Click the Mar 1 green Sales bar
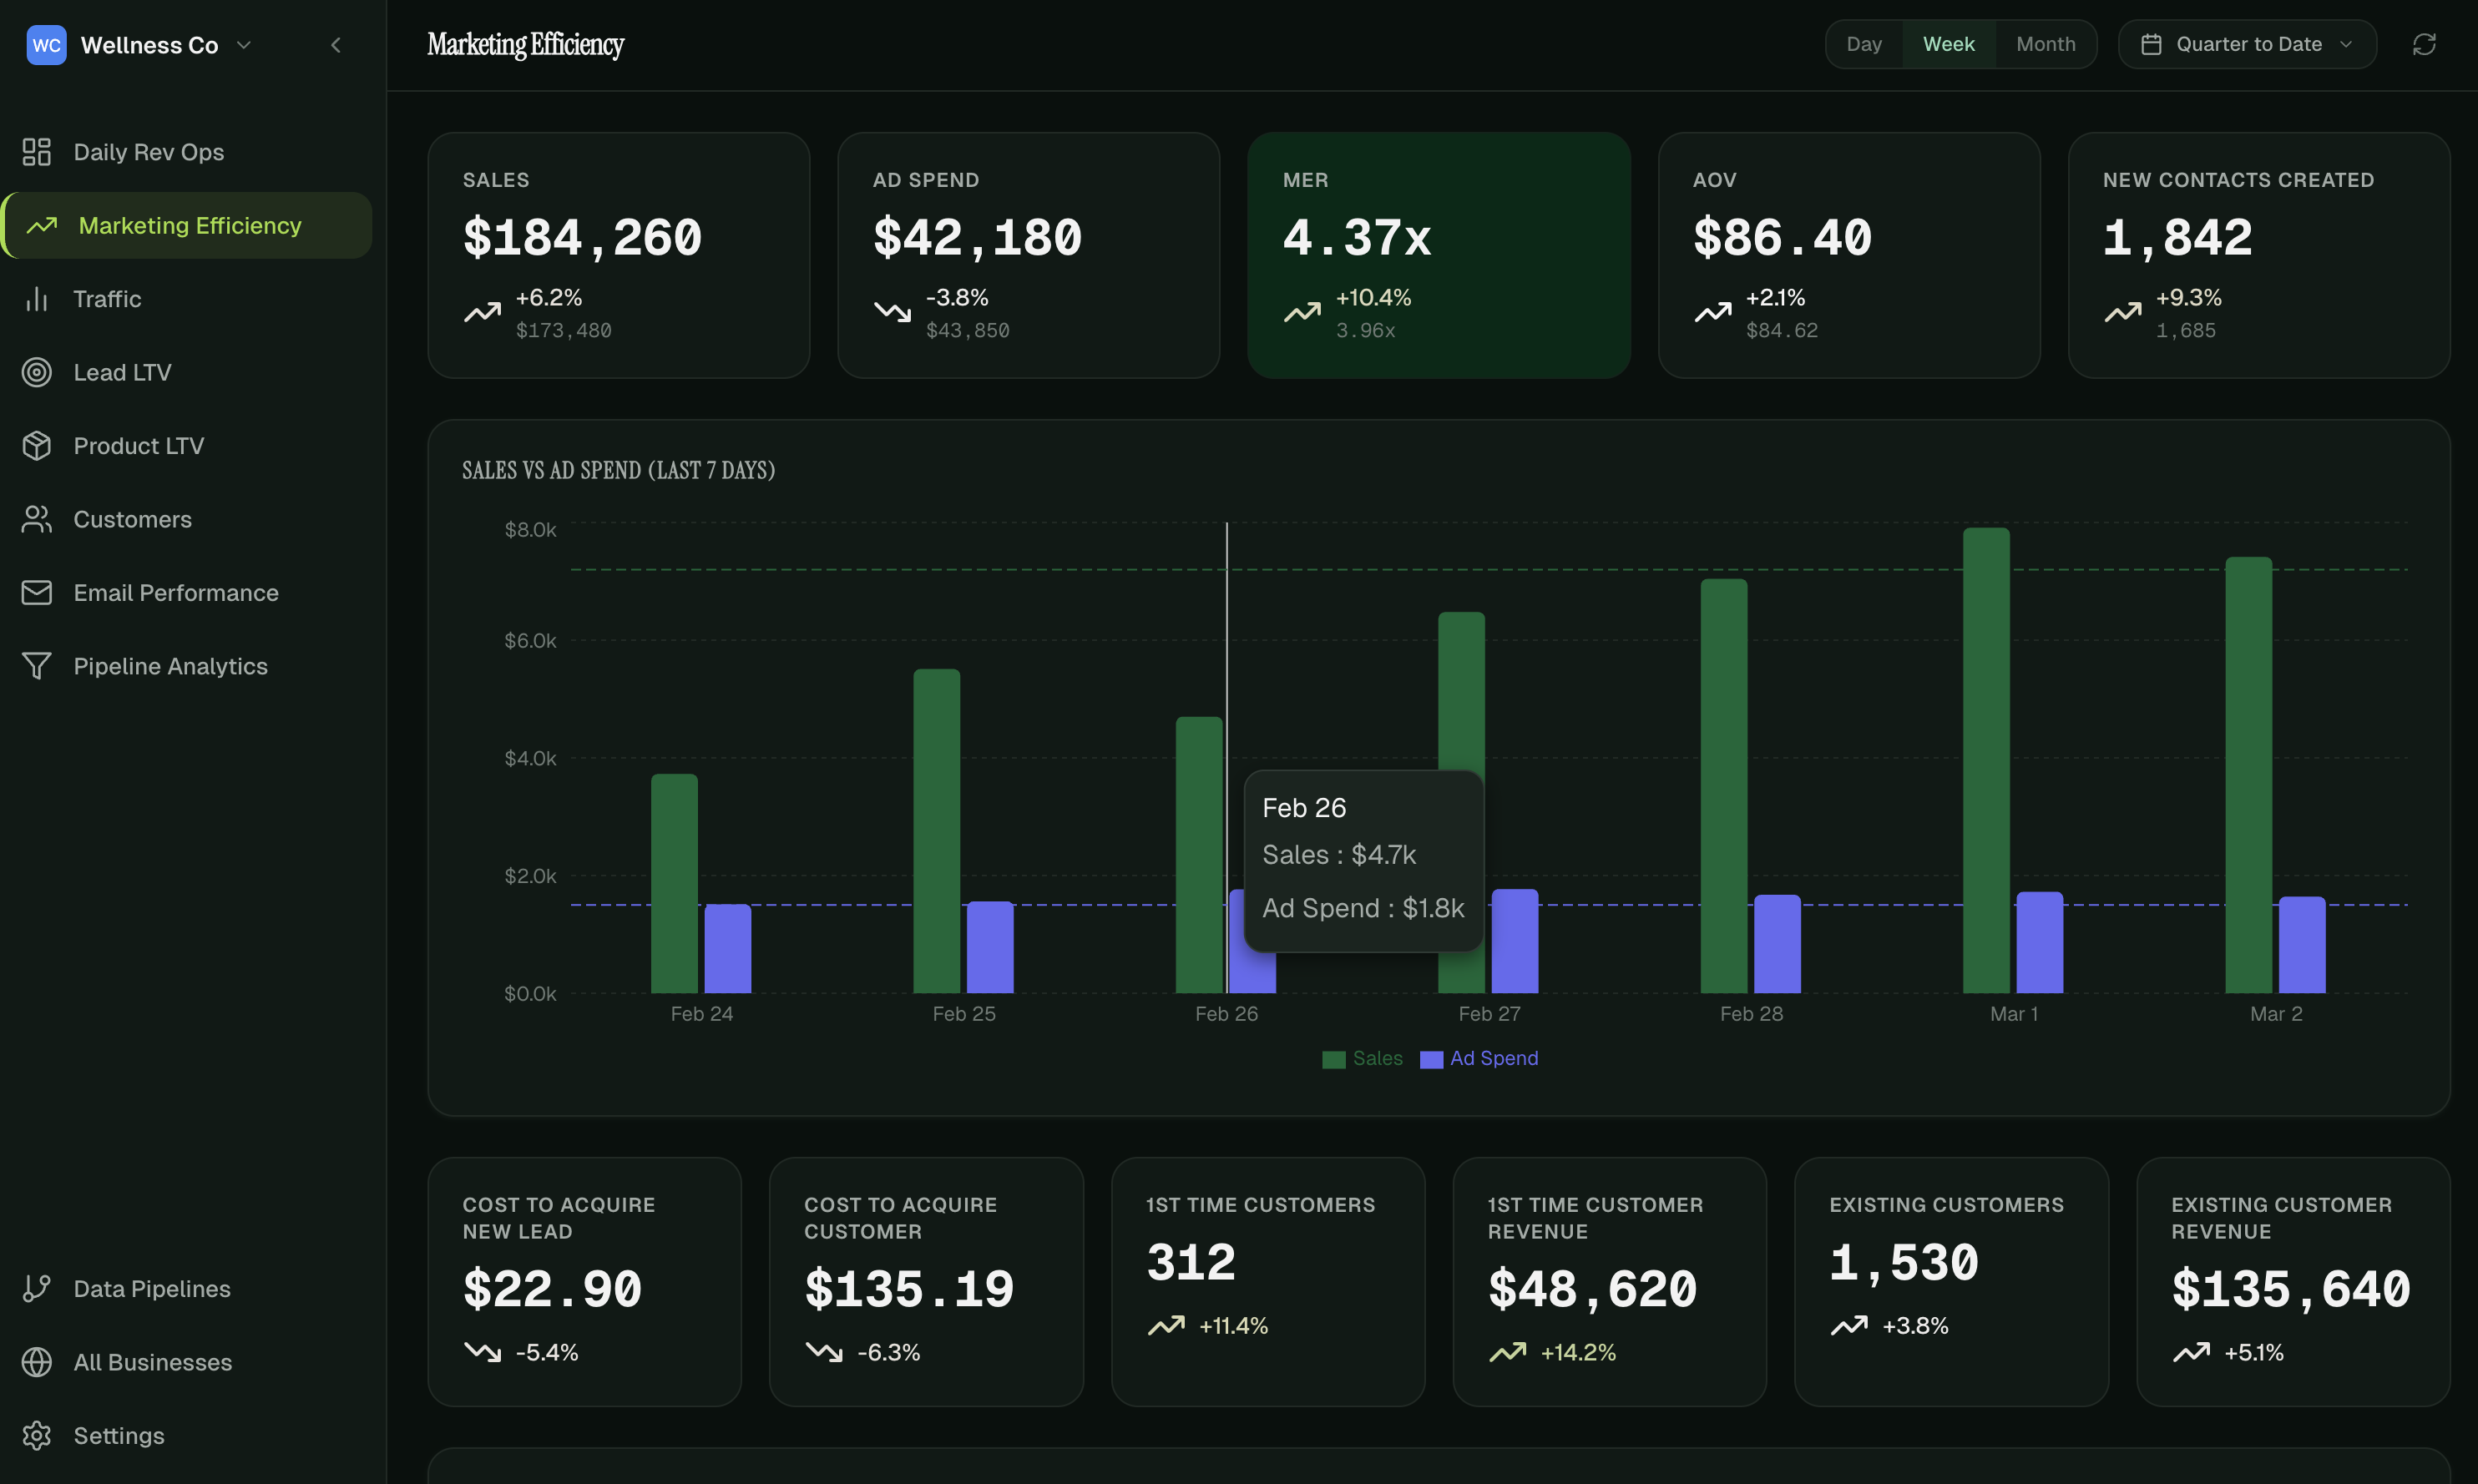 pos(1986,761)
